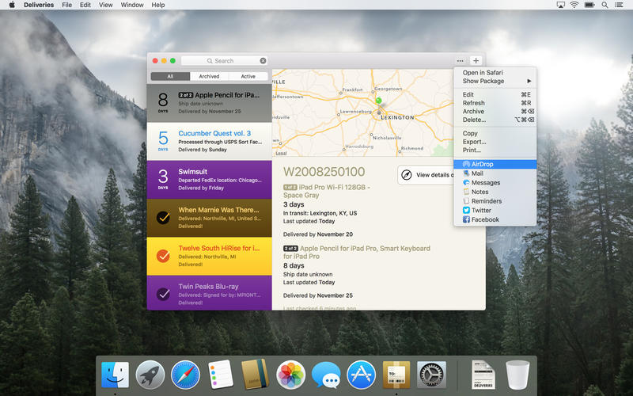This screenshot has width=633, height=396.
Task: Click the View details button
Action: pyautogui.click(x=426, y=175)
